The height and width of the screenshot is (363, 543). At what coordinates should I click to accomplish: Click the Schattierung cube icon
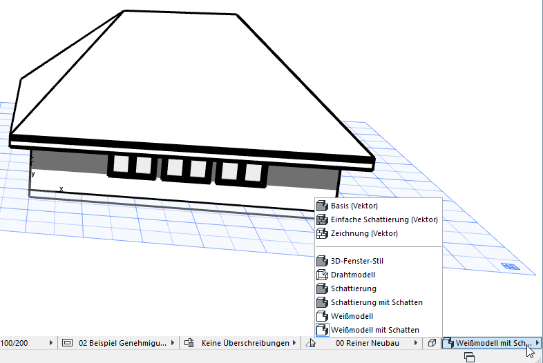[322, 288]
